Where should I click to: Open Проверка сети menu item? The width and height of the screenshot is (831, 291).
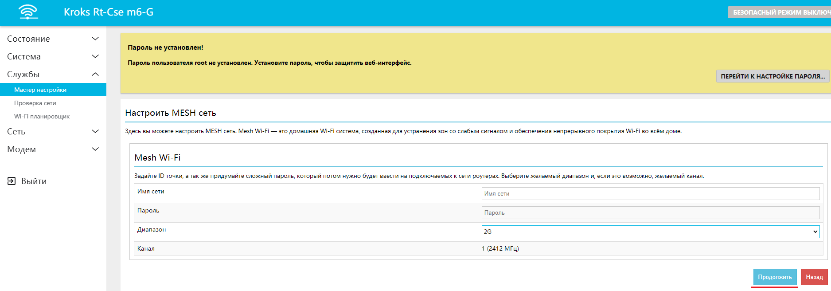pyautogui.click(x=35, y=103)
